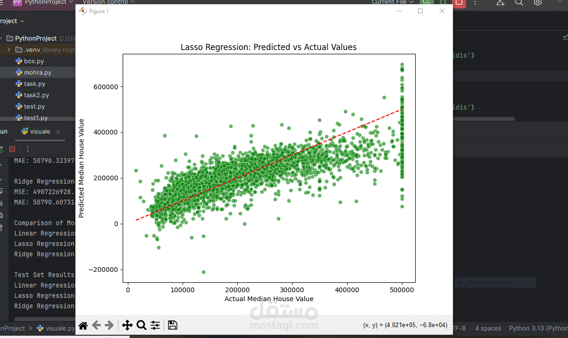Rerun the visuale script in Run panel
This screenshot has height=338, width=568.
point(1,149)
